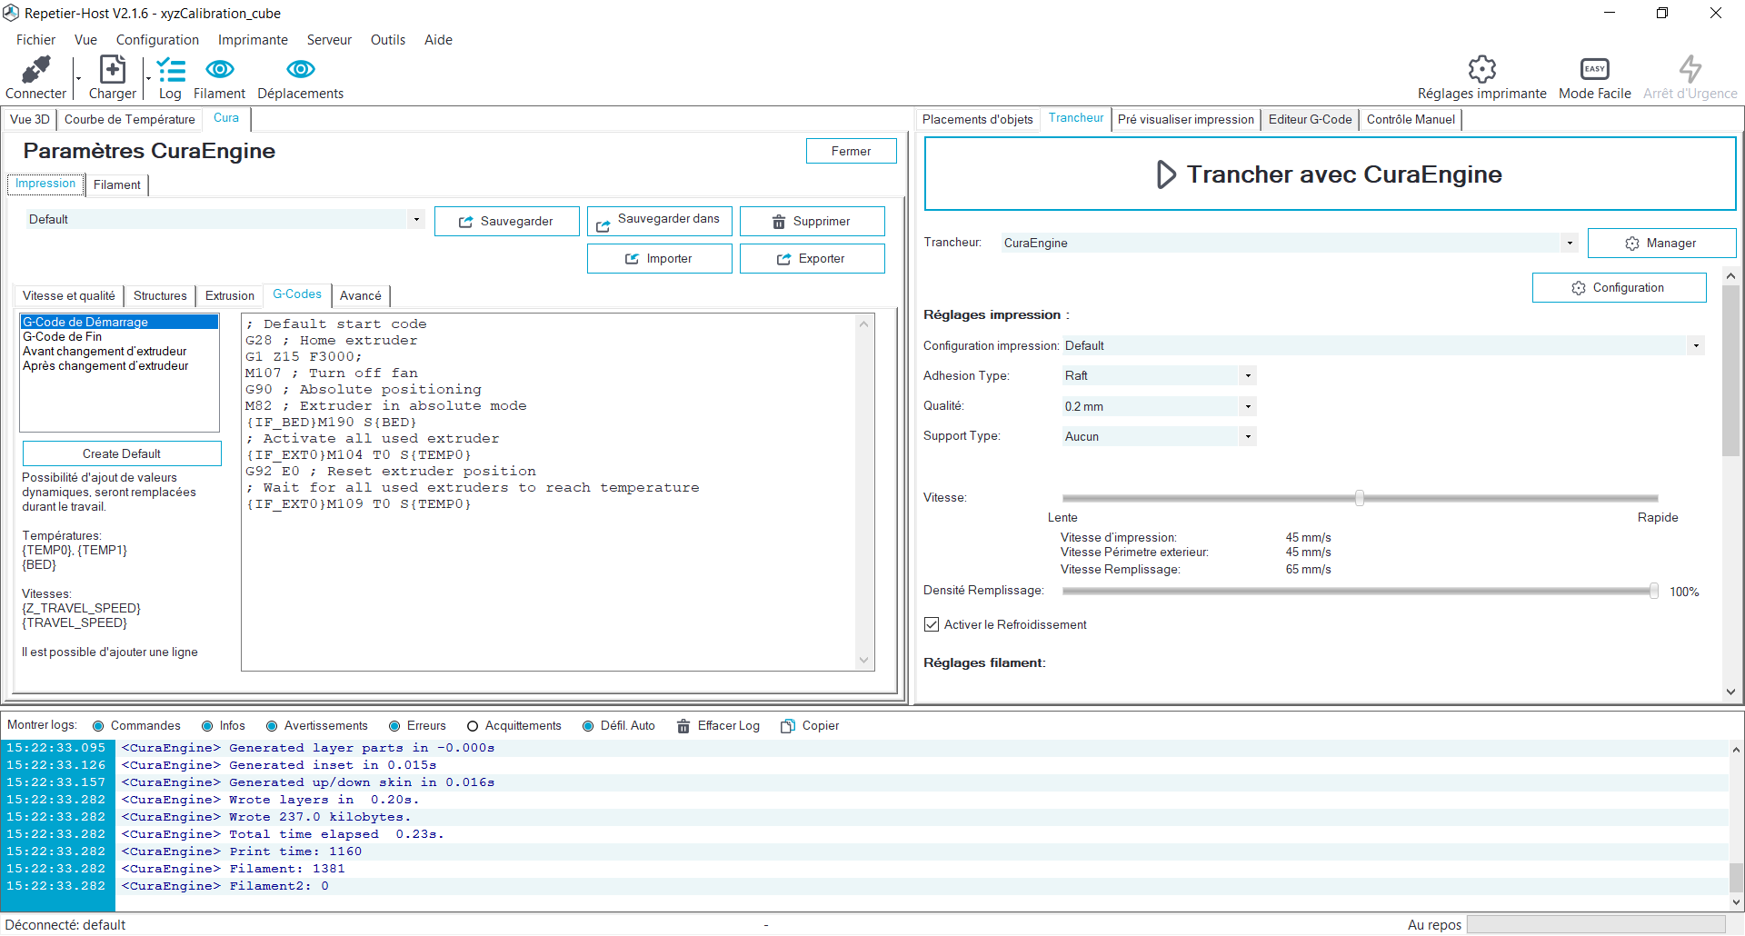Switch to Avancé tab

tap(361, 295)
